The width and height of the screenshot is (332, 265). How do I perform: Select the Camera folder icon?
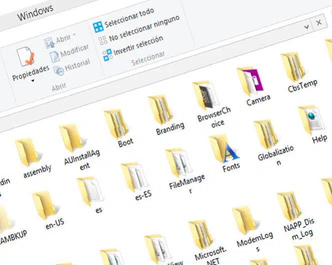250,81
